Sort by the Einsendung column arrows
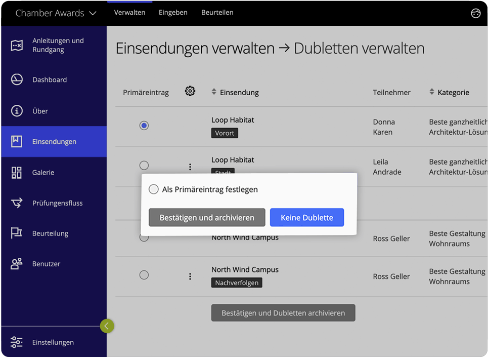The image size is (488, 359). coord(214,92)
